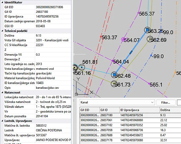Collapse the Tehnicni podatki section

click(2, 31)
